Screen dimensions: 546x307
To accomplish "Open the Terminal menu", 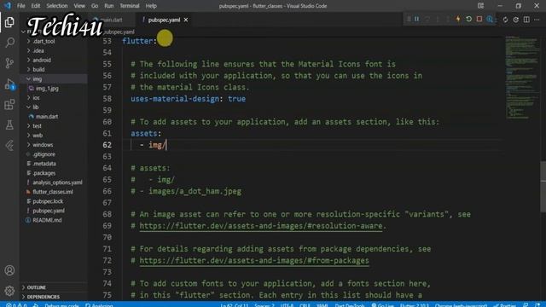I will [x=129, y=6].
